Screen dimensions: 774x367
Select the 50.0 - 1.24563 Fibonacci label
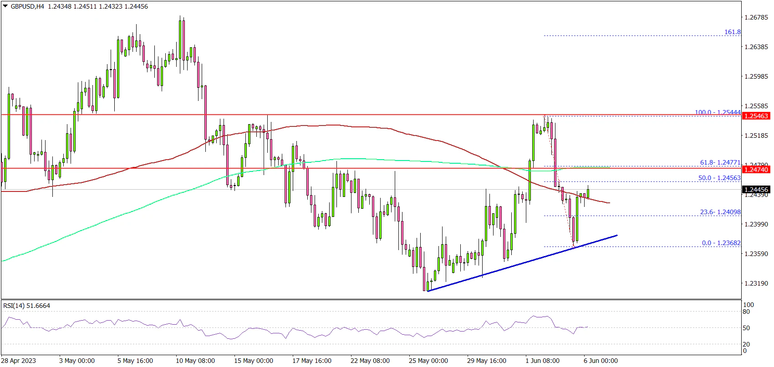(719, 178)
